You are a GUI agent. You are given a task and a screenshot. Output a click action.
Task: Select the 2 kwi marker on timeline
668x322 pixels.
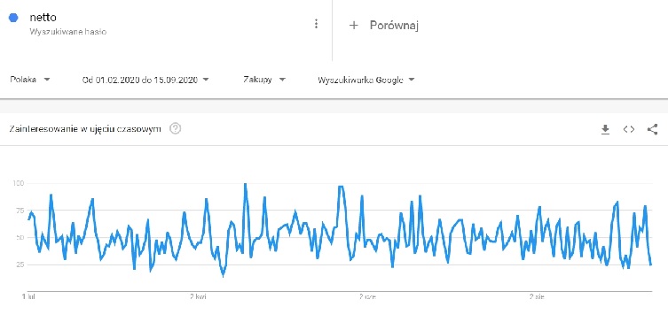198,297
